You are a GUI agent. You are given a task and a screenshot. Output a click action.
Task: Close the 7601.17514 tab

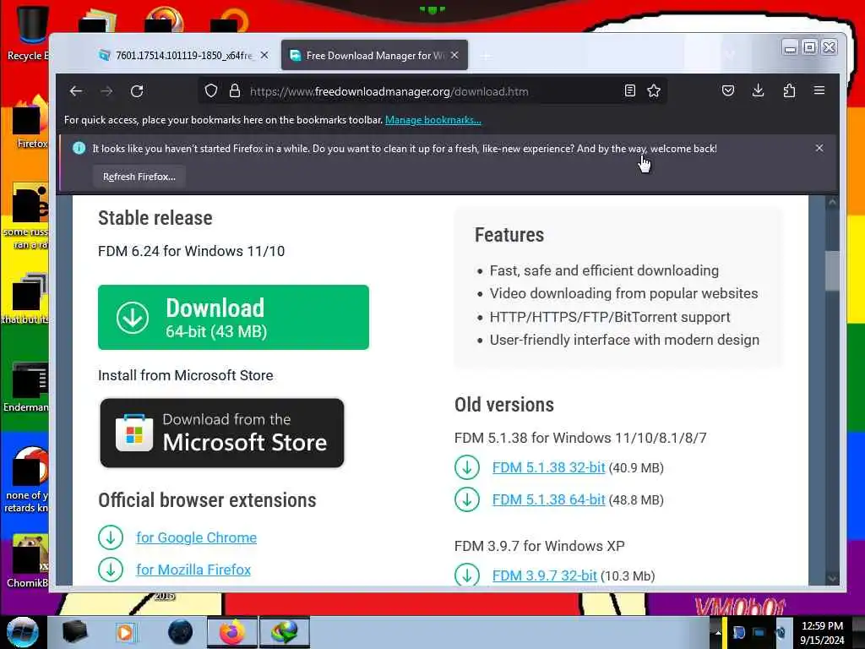(x=264, y=55)
